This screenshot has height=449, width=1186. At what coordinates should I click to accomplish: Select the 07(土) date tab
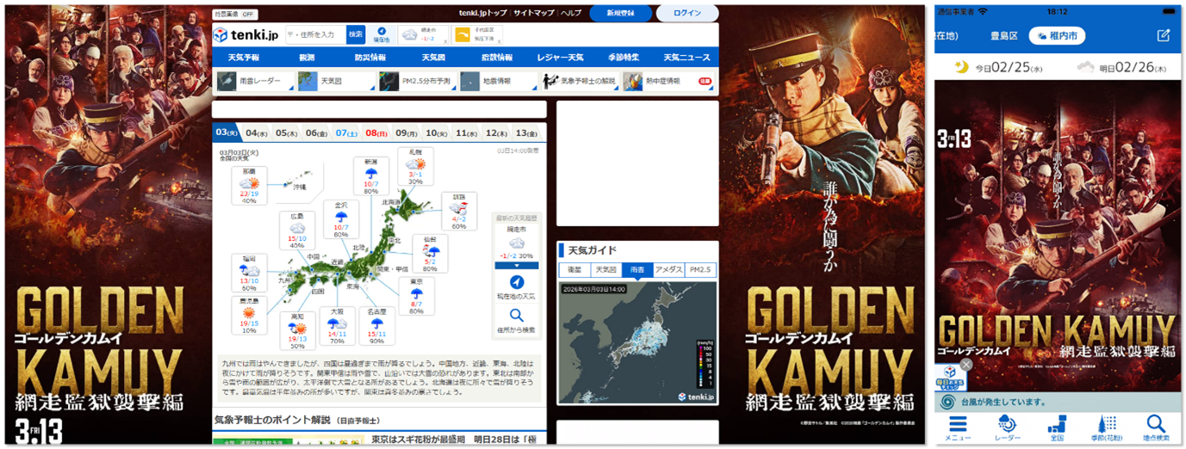[346, 133]
